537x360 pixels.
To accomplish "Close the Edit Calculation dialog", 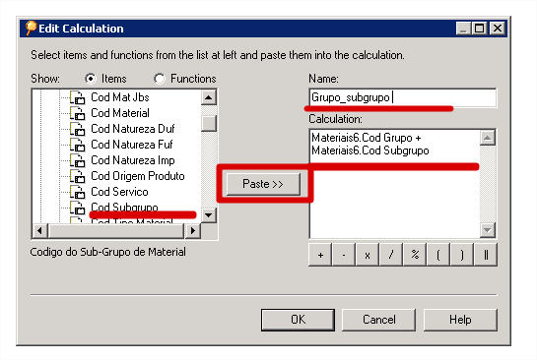I will 498,29.
